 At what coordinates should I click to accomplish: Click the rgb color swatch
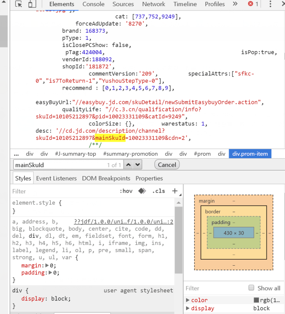point(256,300)
